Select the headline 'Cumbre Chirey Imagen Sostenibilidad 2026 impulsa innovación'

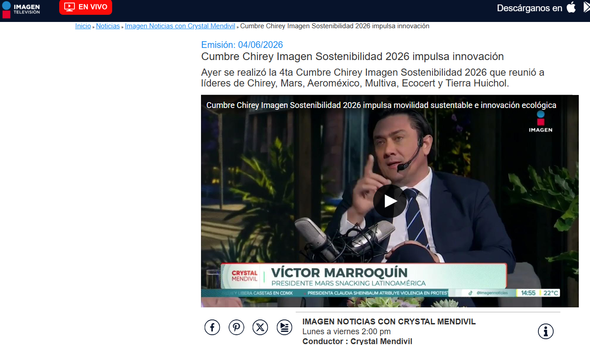353,56
